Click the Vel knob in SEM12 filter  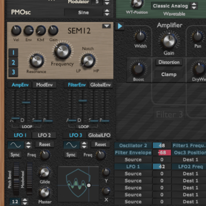click(x=16, y=31)
